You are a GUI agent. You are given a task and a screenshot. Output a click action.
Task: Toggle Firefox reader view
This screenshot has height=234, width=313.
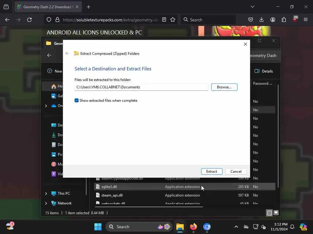[x=164, y=20]
